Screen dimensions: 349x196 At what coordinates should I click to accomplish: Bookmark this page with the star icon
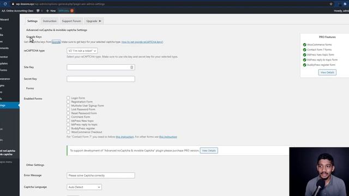point(331,4)
